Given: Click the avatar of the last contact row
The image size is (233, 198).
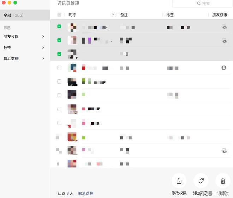Looking at the screenshot, I should (x=72, y=164).
